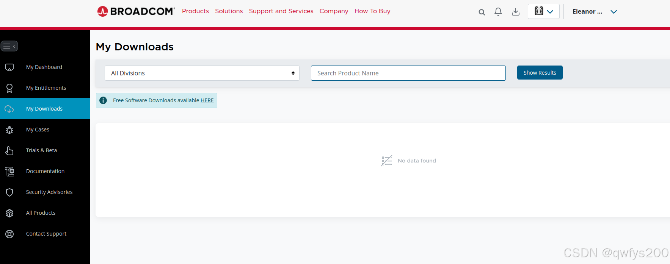This screenshot has width=670, height=264.
Task: Click the Trials & Beta hand icon
Action: coord(9,151)
